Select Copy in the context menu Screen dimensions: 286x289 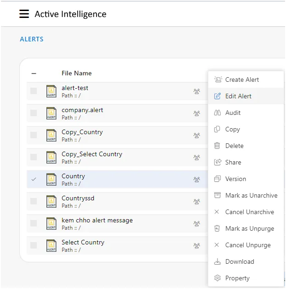pyautogui.click(x=246, y=129)
